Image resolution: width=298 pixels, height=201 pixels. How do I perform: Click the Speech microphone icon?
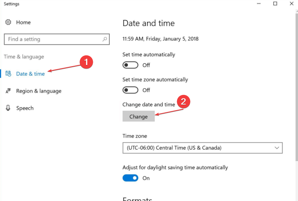(8, 108)
